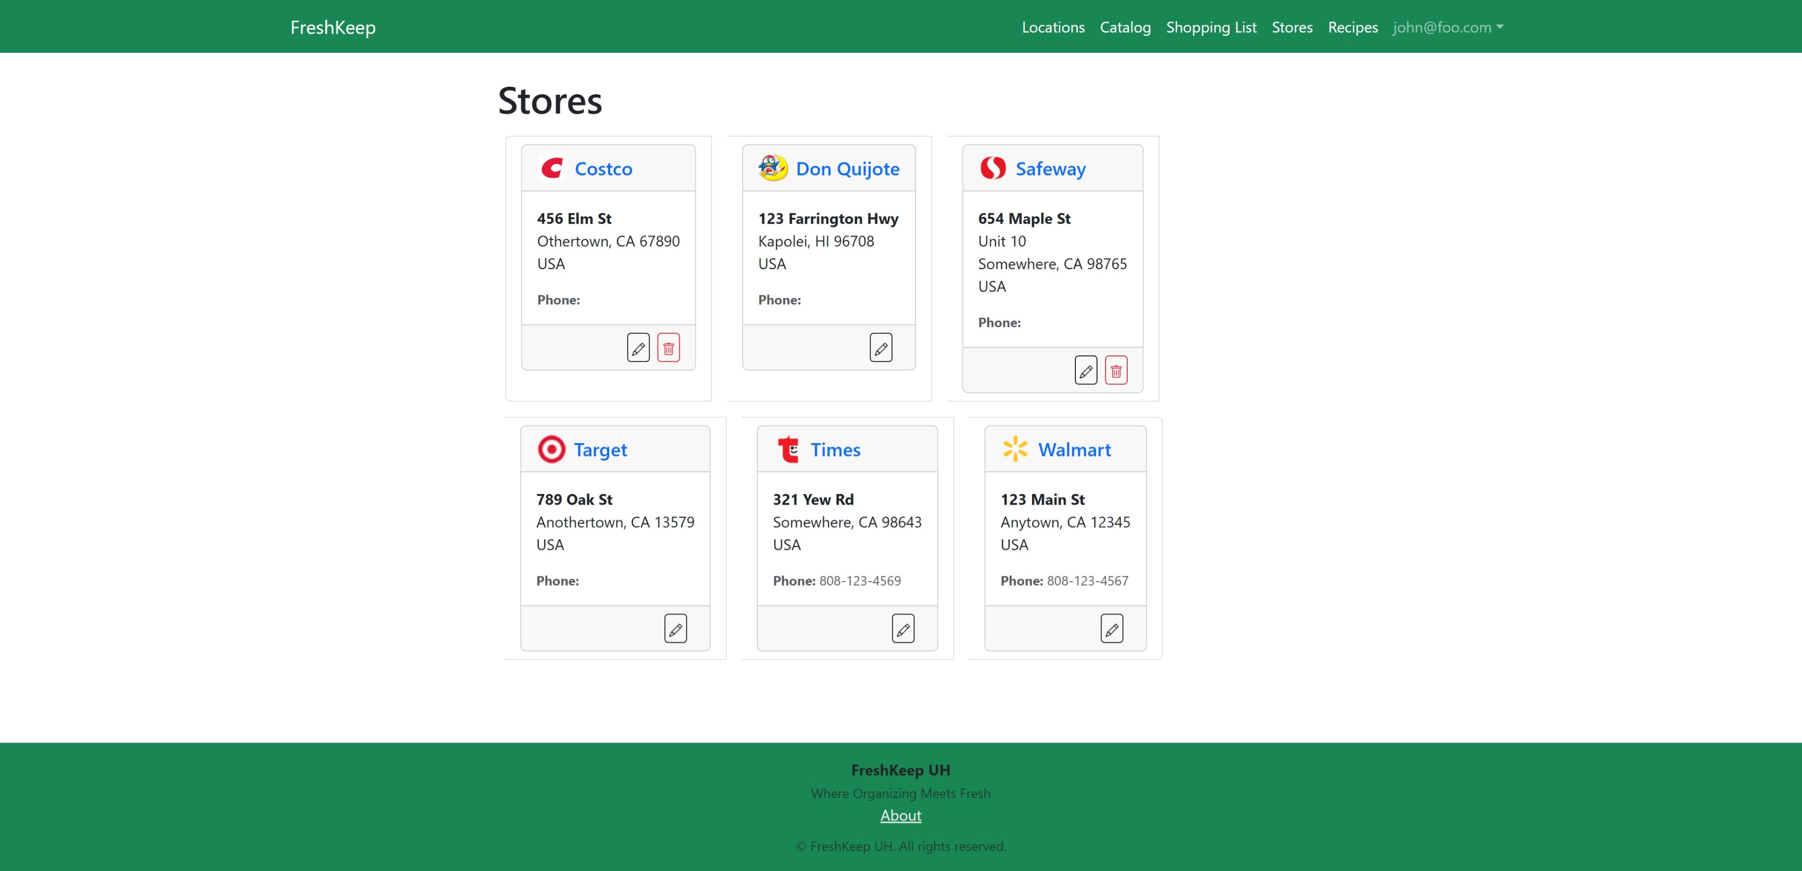Click the Walmart spark logo
The image size is (1802, 871).
click(1015, 449)
